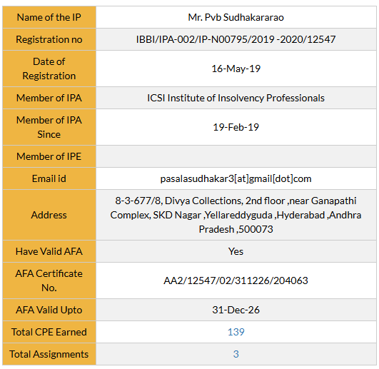Click the Email id label cell
Screen dimensions: 379x369
point(49,178)
